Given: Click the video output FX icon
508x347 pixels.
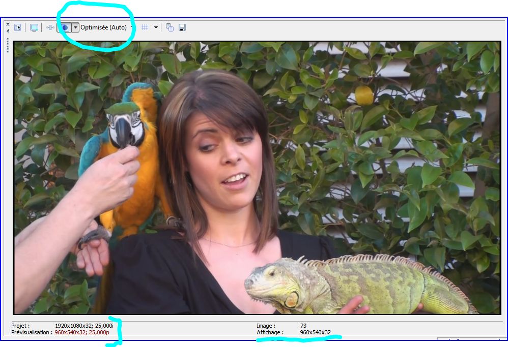Looking at the screenshot, I should tap(50, 28).
